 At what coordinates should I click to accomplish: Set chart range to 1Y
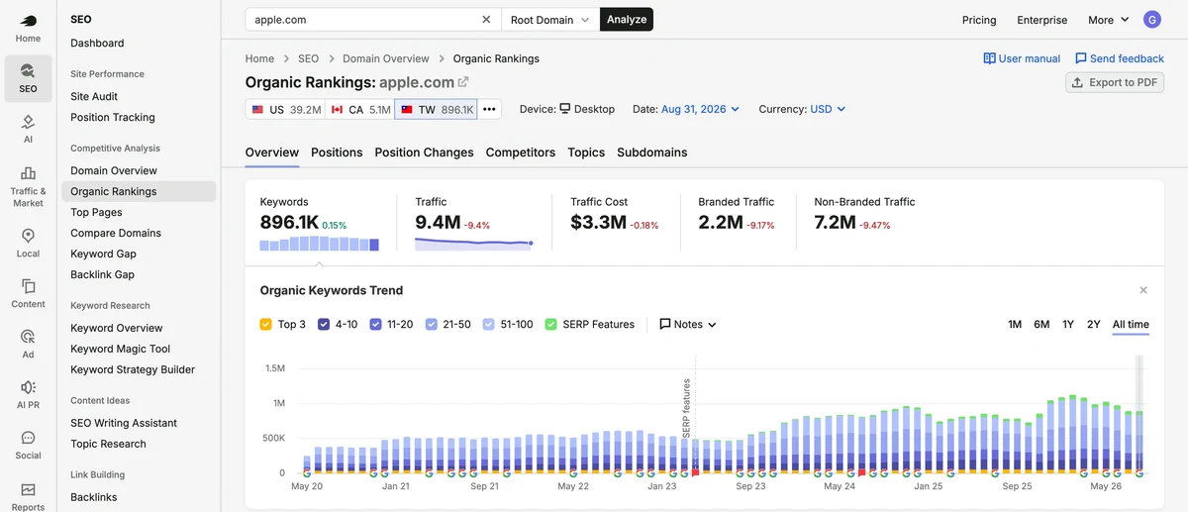(x=1068, y=324)
